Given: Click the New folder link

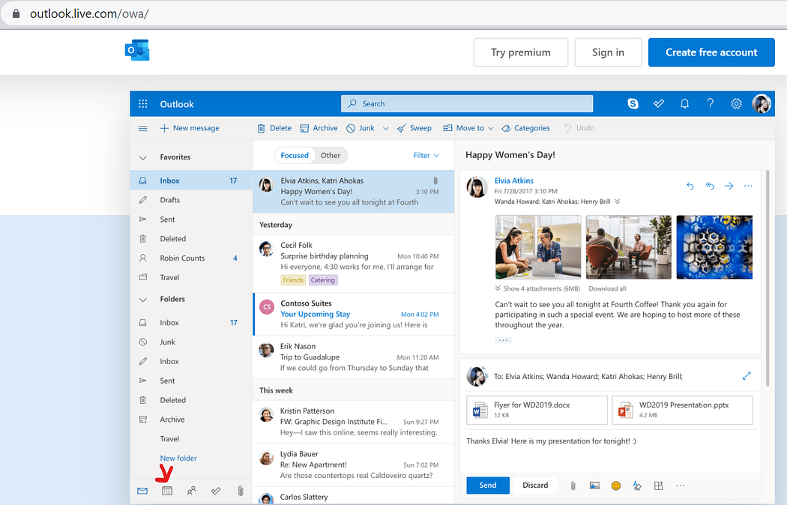Looking at the screenshot, I should point(178,459).
